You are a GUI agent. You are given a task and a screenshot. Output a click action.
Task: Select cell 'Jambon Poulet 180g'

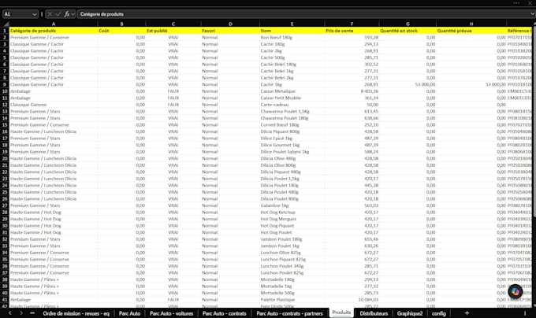click(292, 239)
